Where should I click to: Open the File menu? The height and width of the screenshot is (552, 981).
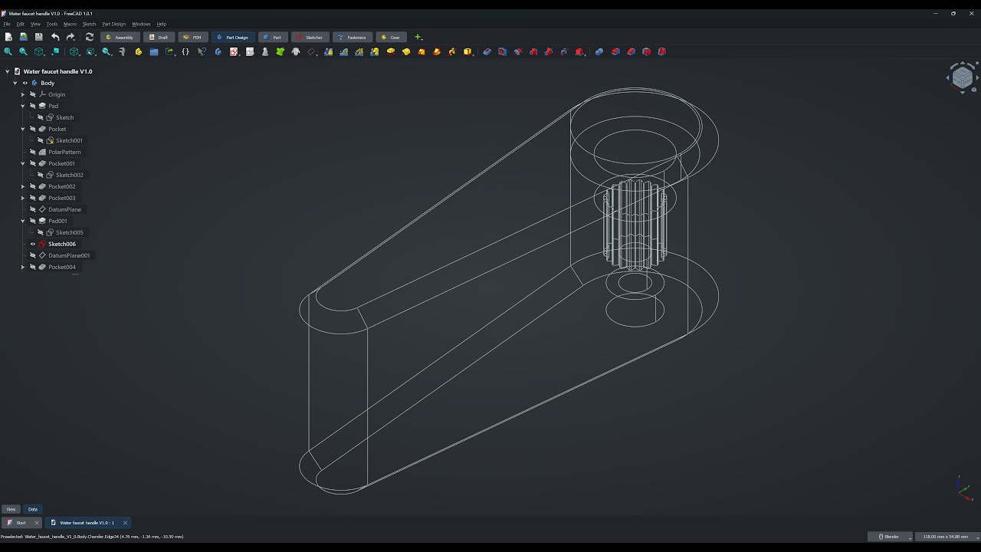point(7,24)
